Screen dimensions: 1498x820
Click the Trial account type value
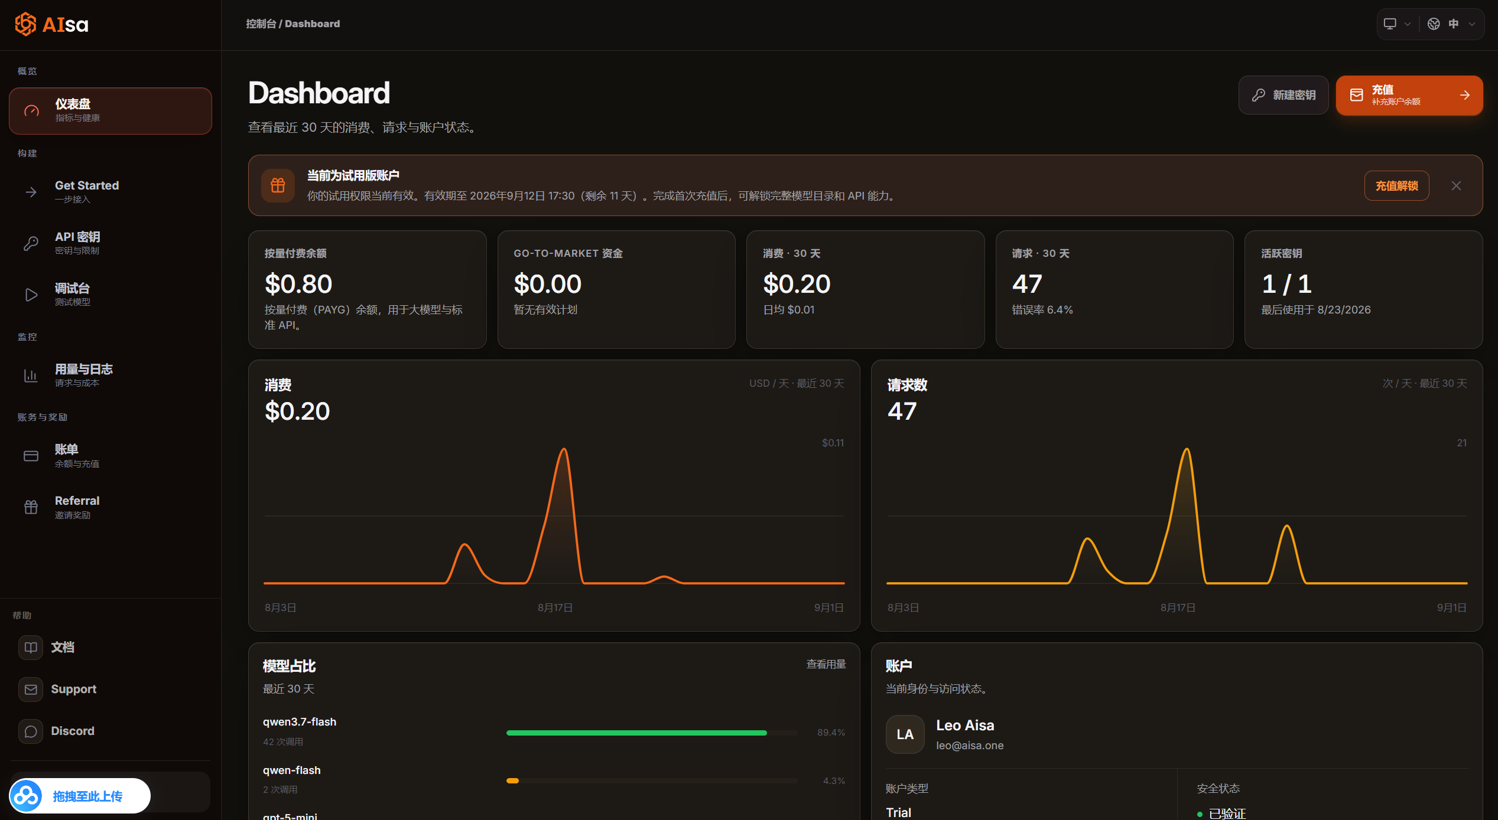[898, 812]
